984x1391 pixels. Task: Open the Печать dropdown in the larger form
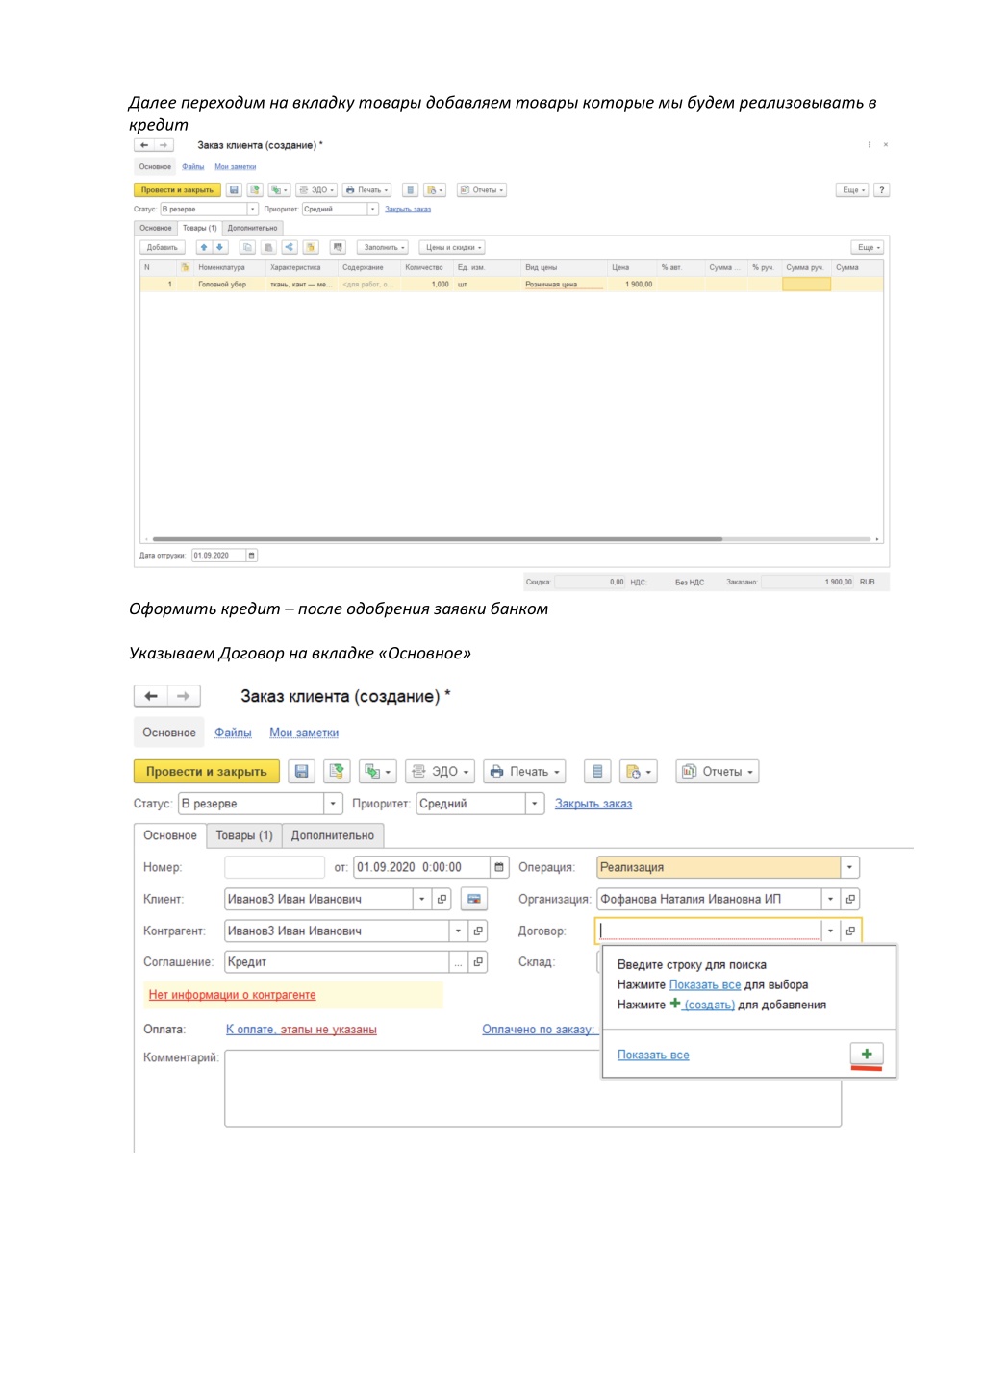(x=524, y=771)
